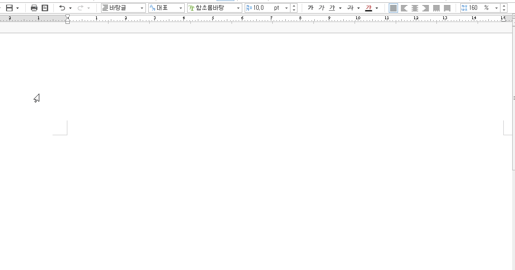
Task: Decrease font size with the down stepper
Action: pos(294,10)
